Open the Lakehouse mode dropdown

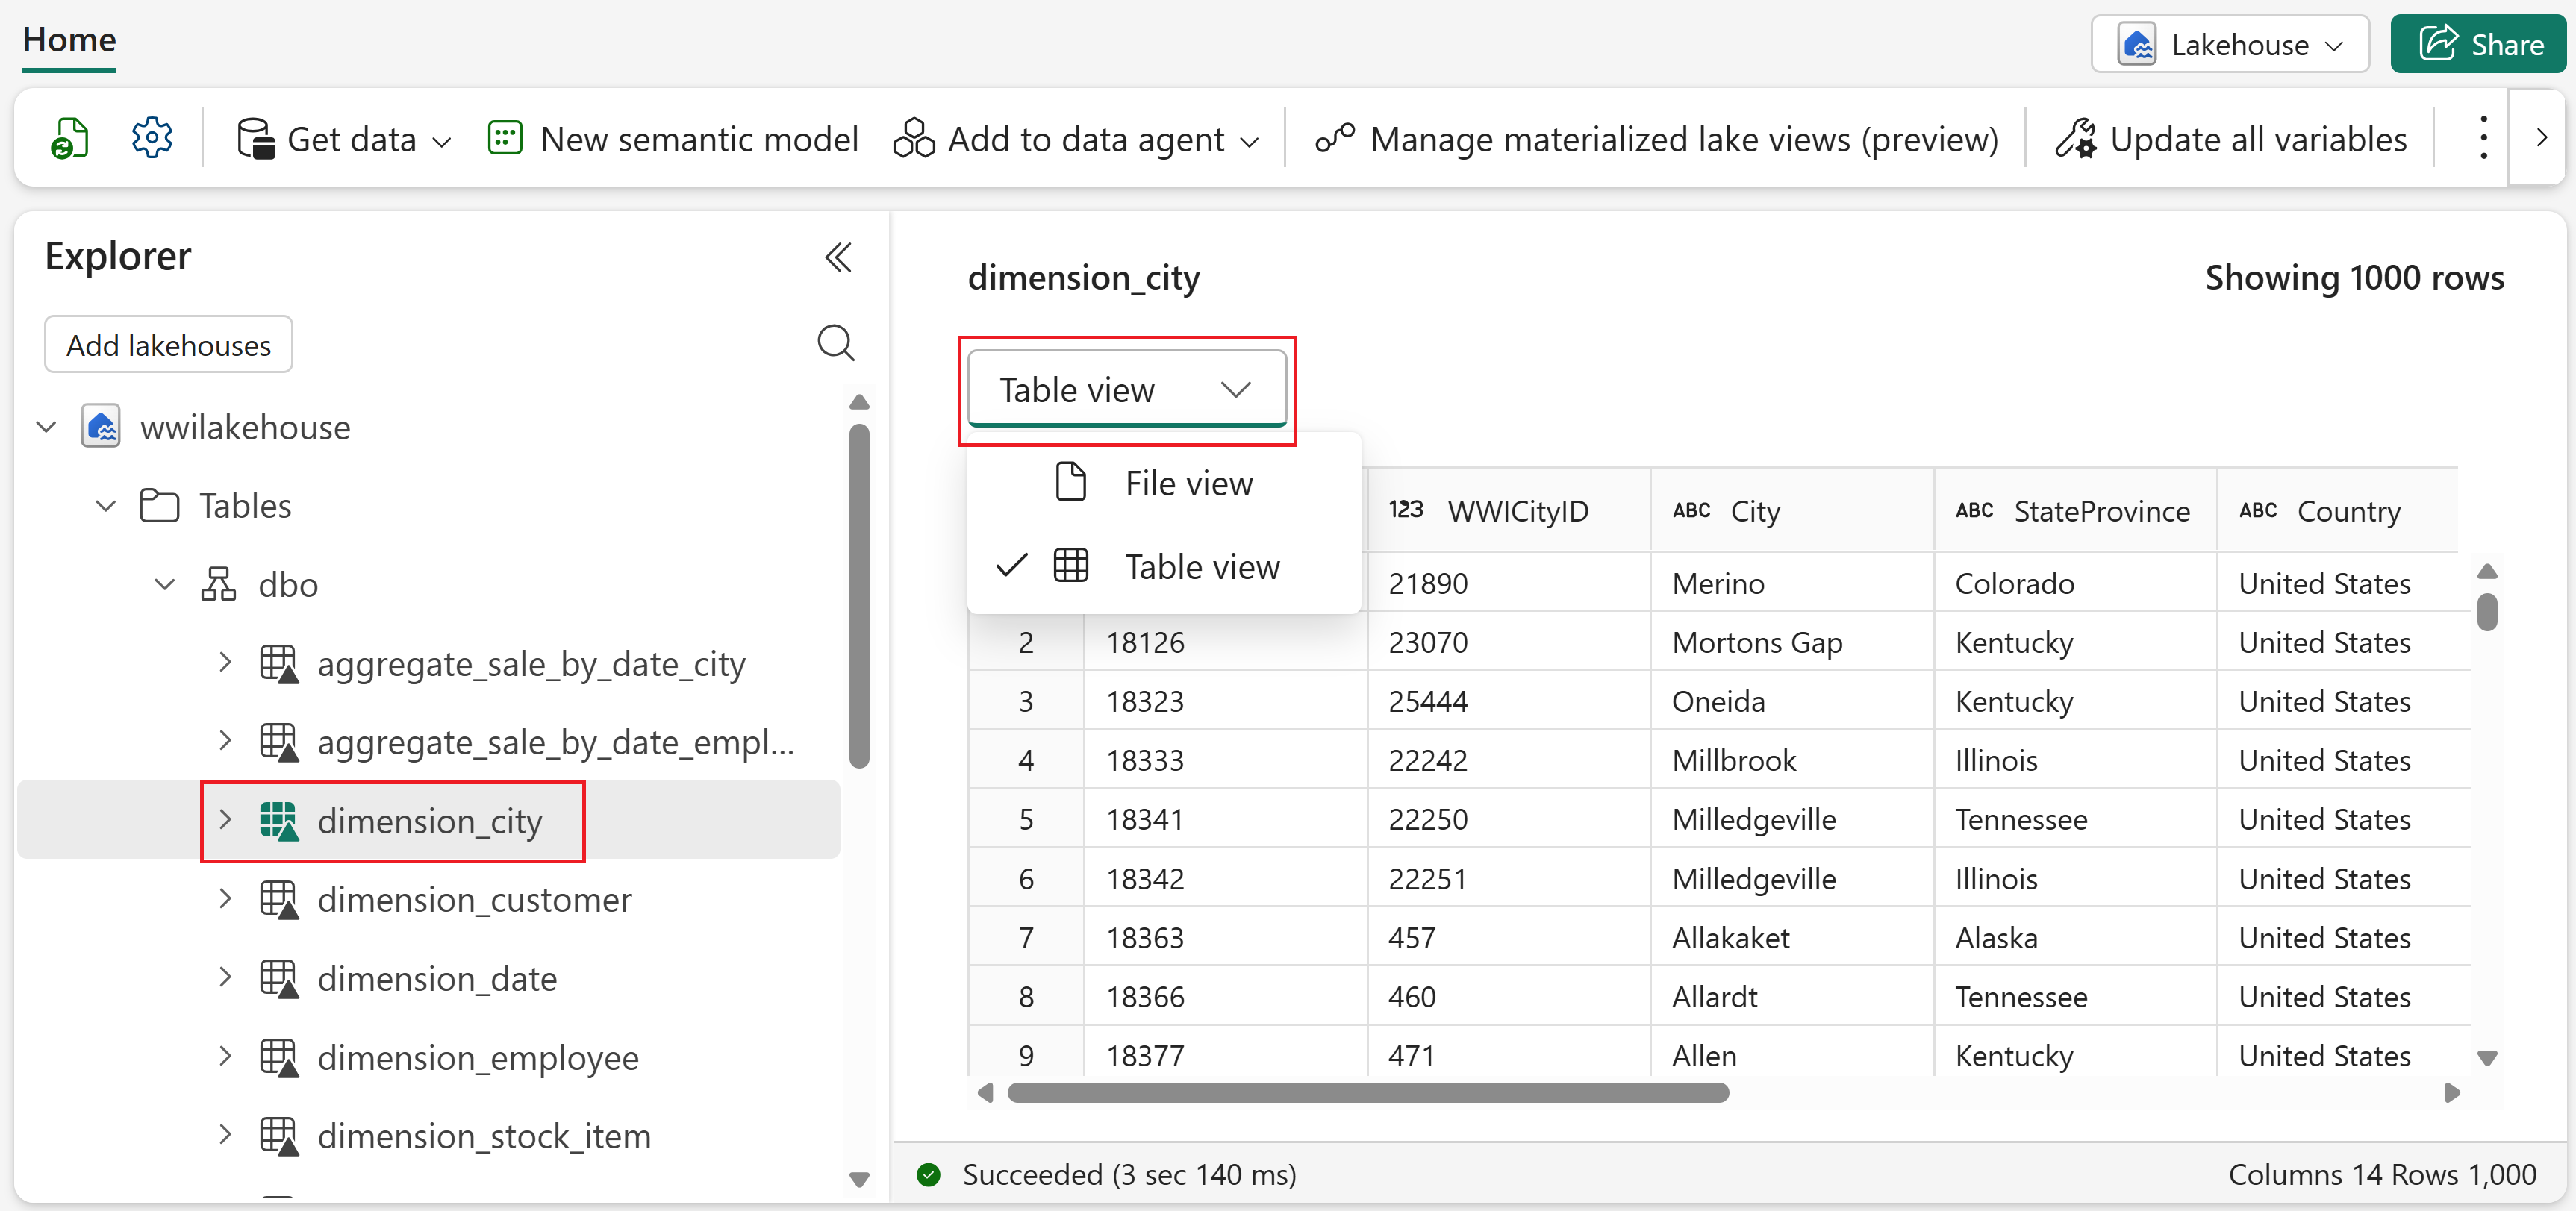pos(2229,45)
